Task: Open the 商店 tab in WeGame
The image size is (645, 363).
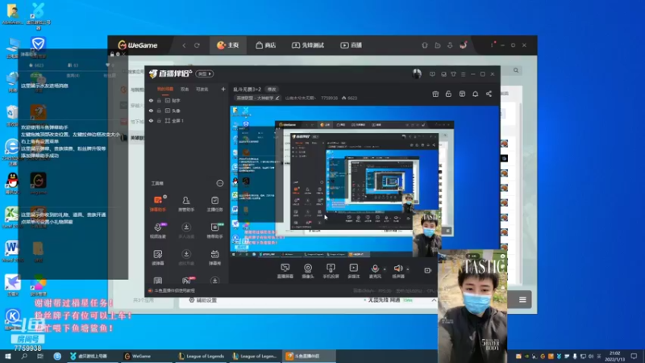Action: coord(266,45)
